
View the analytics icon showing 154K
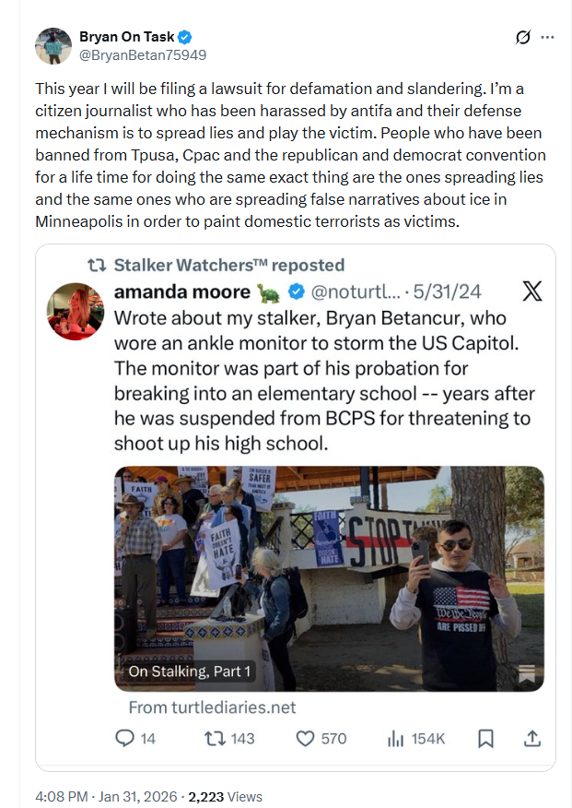tap(397, 738)
